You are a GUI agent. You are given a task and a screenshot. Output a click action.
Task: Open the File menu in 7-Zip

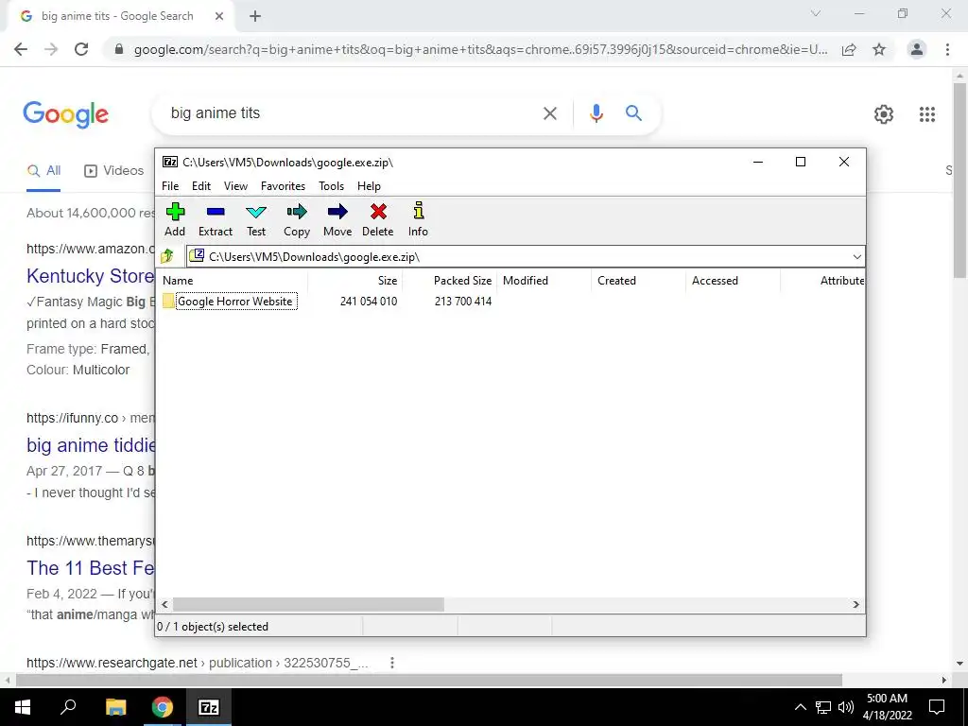click(x=170, y=186)
